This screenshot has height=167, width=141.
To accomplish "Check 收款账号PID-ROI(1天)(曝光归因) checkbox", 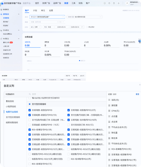I will (x=68, y=149).
